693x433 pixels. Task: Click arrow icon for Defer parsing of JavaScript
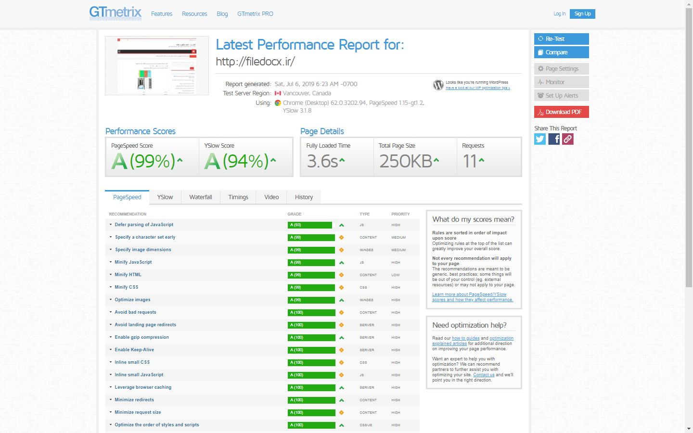(342, 225)
